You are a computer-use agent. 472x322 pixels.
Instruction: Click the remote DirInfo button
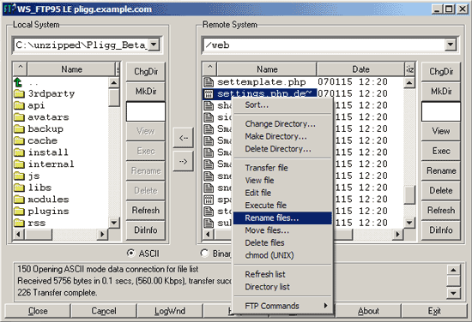[x=441, y=230]
